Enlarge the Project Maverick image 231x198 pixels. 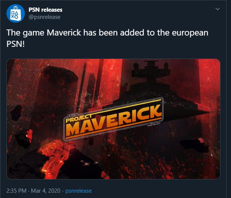click(113, 119)
